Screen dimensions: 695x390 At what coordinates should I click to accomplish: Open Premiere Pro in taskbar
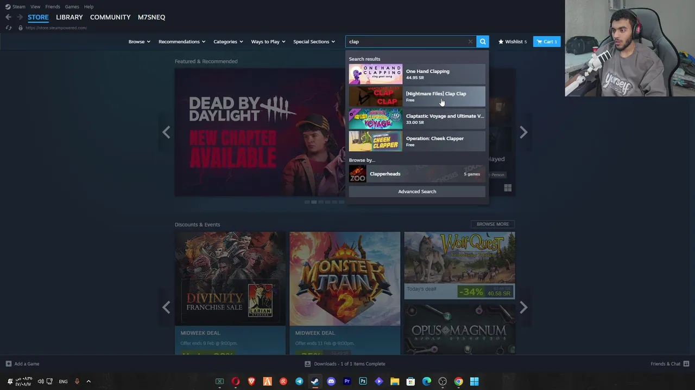click(x=347, y=381)
